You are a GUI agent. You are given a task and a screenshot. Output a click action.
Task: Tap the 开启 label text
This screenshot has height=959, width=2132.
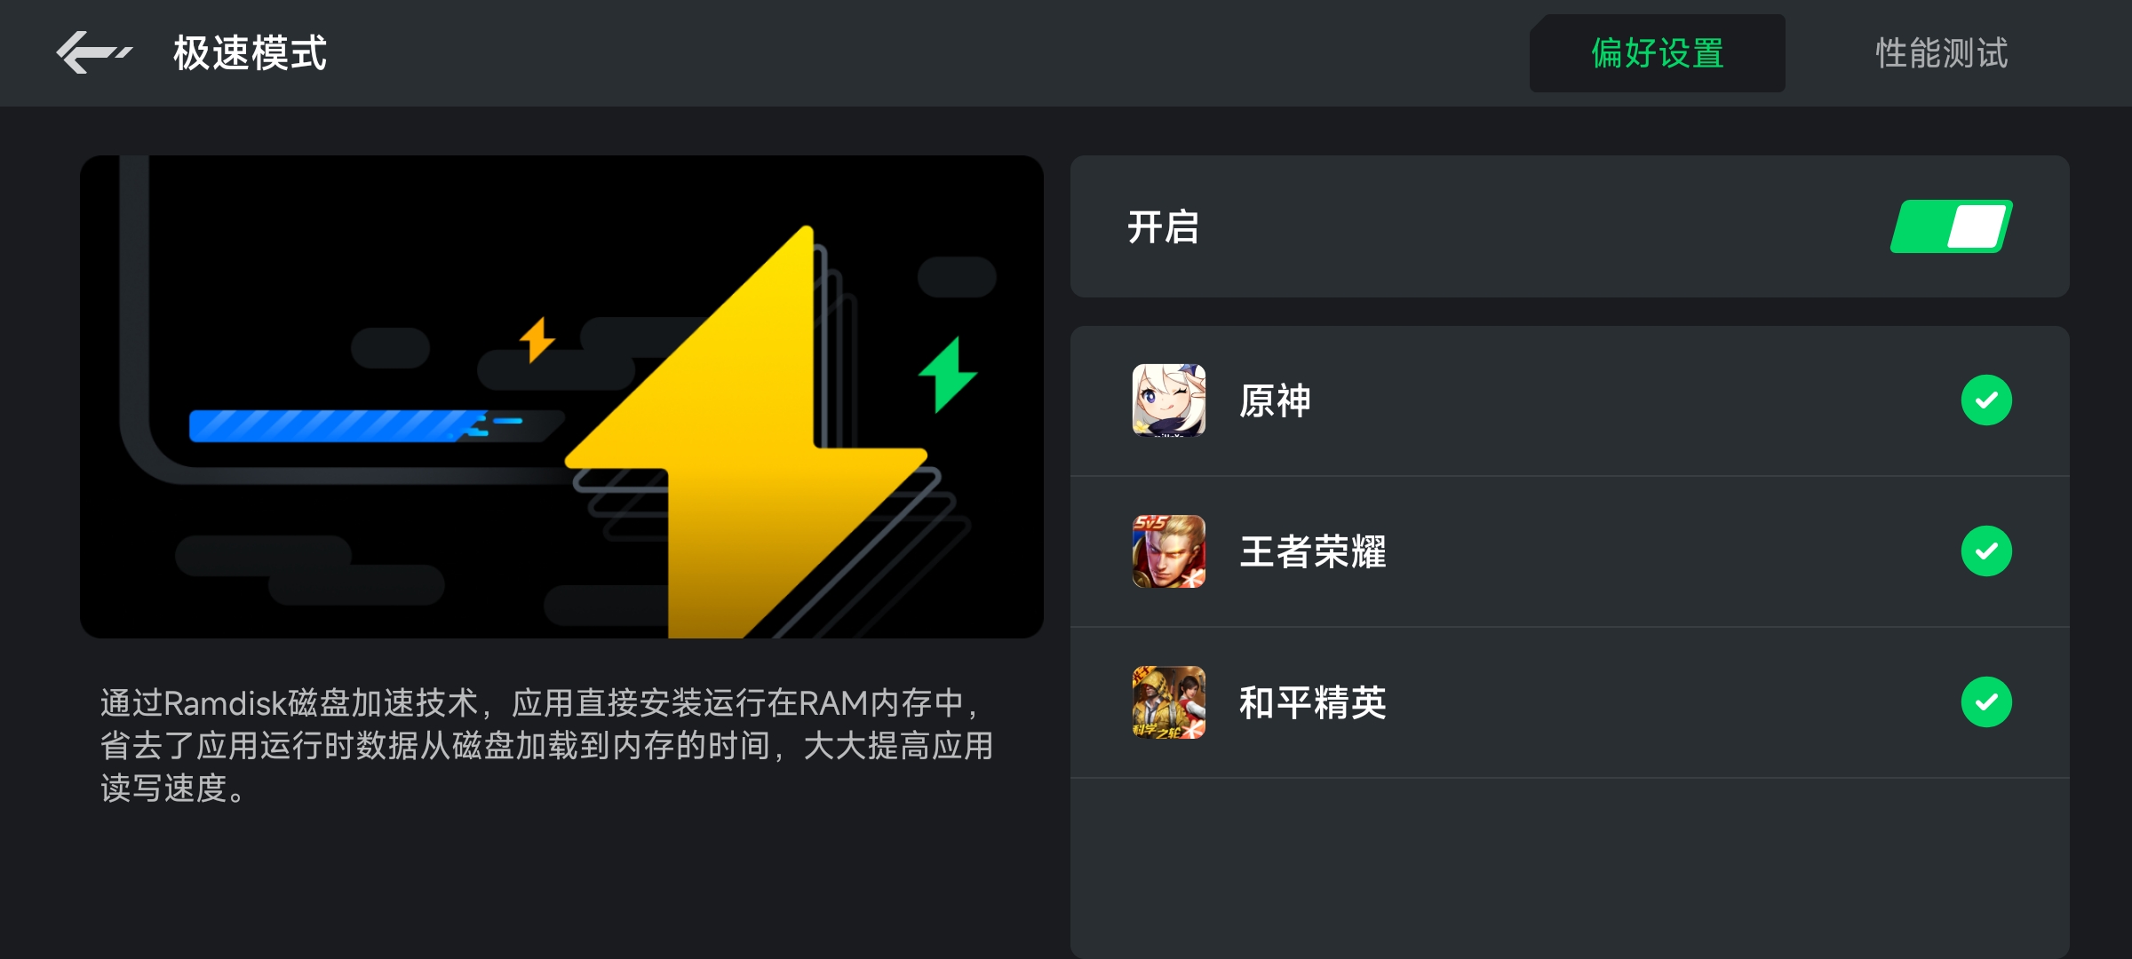[1164, 226]
